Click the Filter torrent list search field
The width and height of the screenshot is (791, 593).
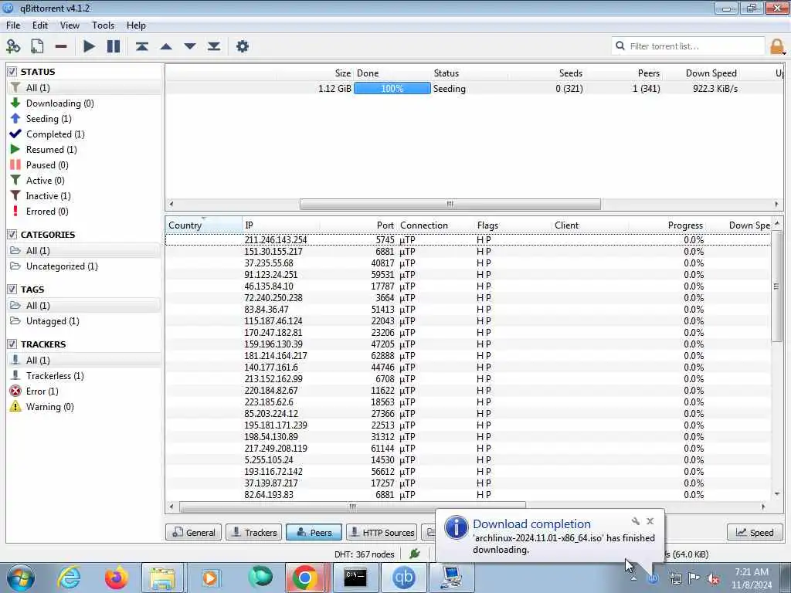pyautogui.click(x=688, y=46)
